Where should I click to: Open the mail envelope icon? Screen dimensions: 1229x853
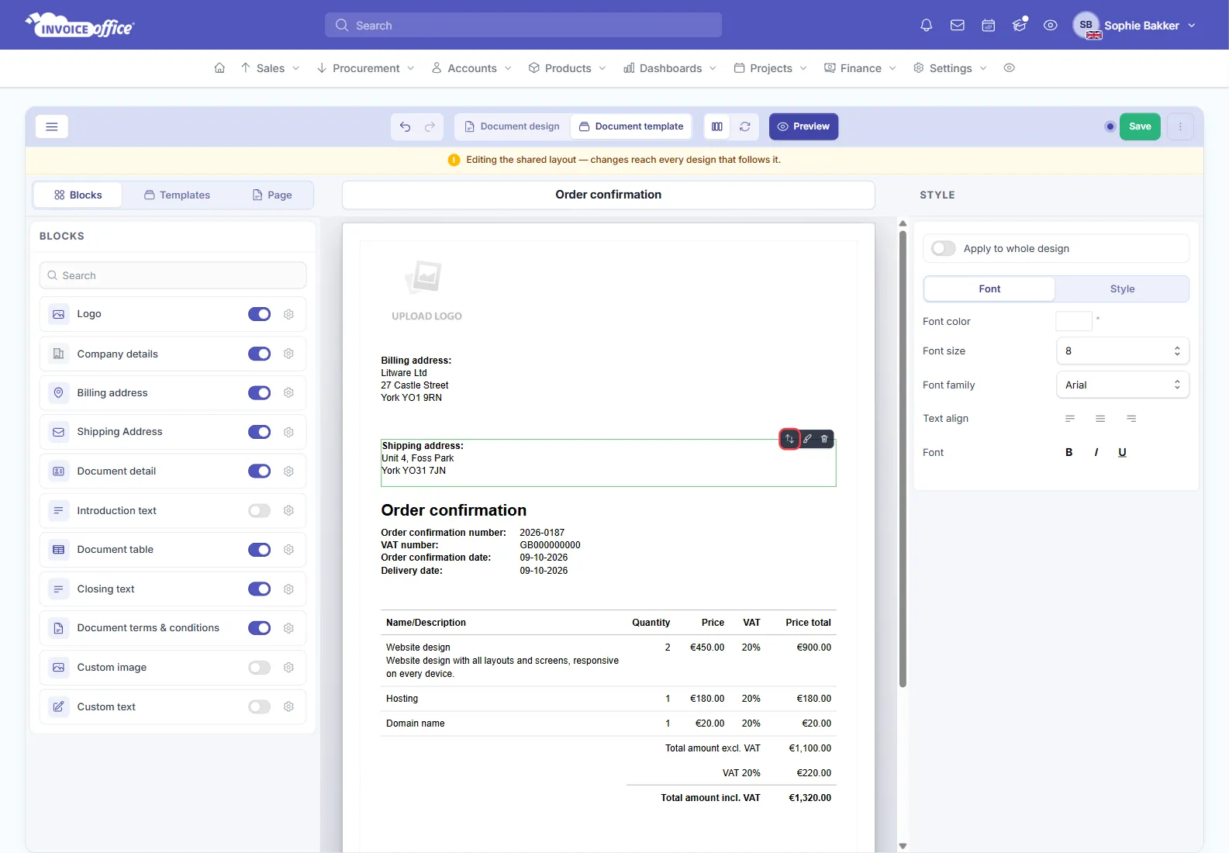point(958,26)
